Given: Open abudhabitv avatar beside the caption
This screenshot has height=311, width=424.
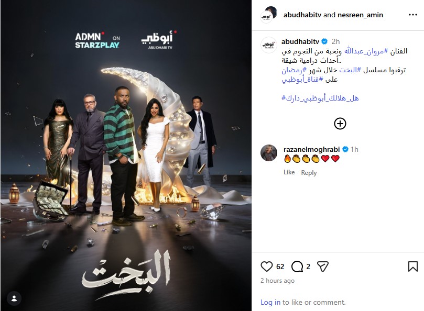Looking at the screenshot, I should pyautogui.click(x=269, y=45).
